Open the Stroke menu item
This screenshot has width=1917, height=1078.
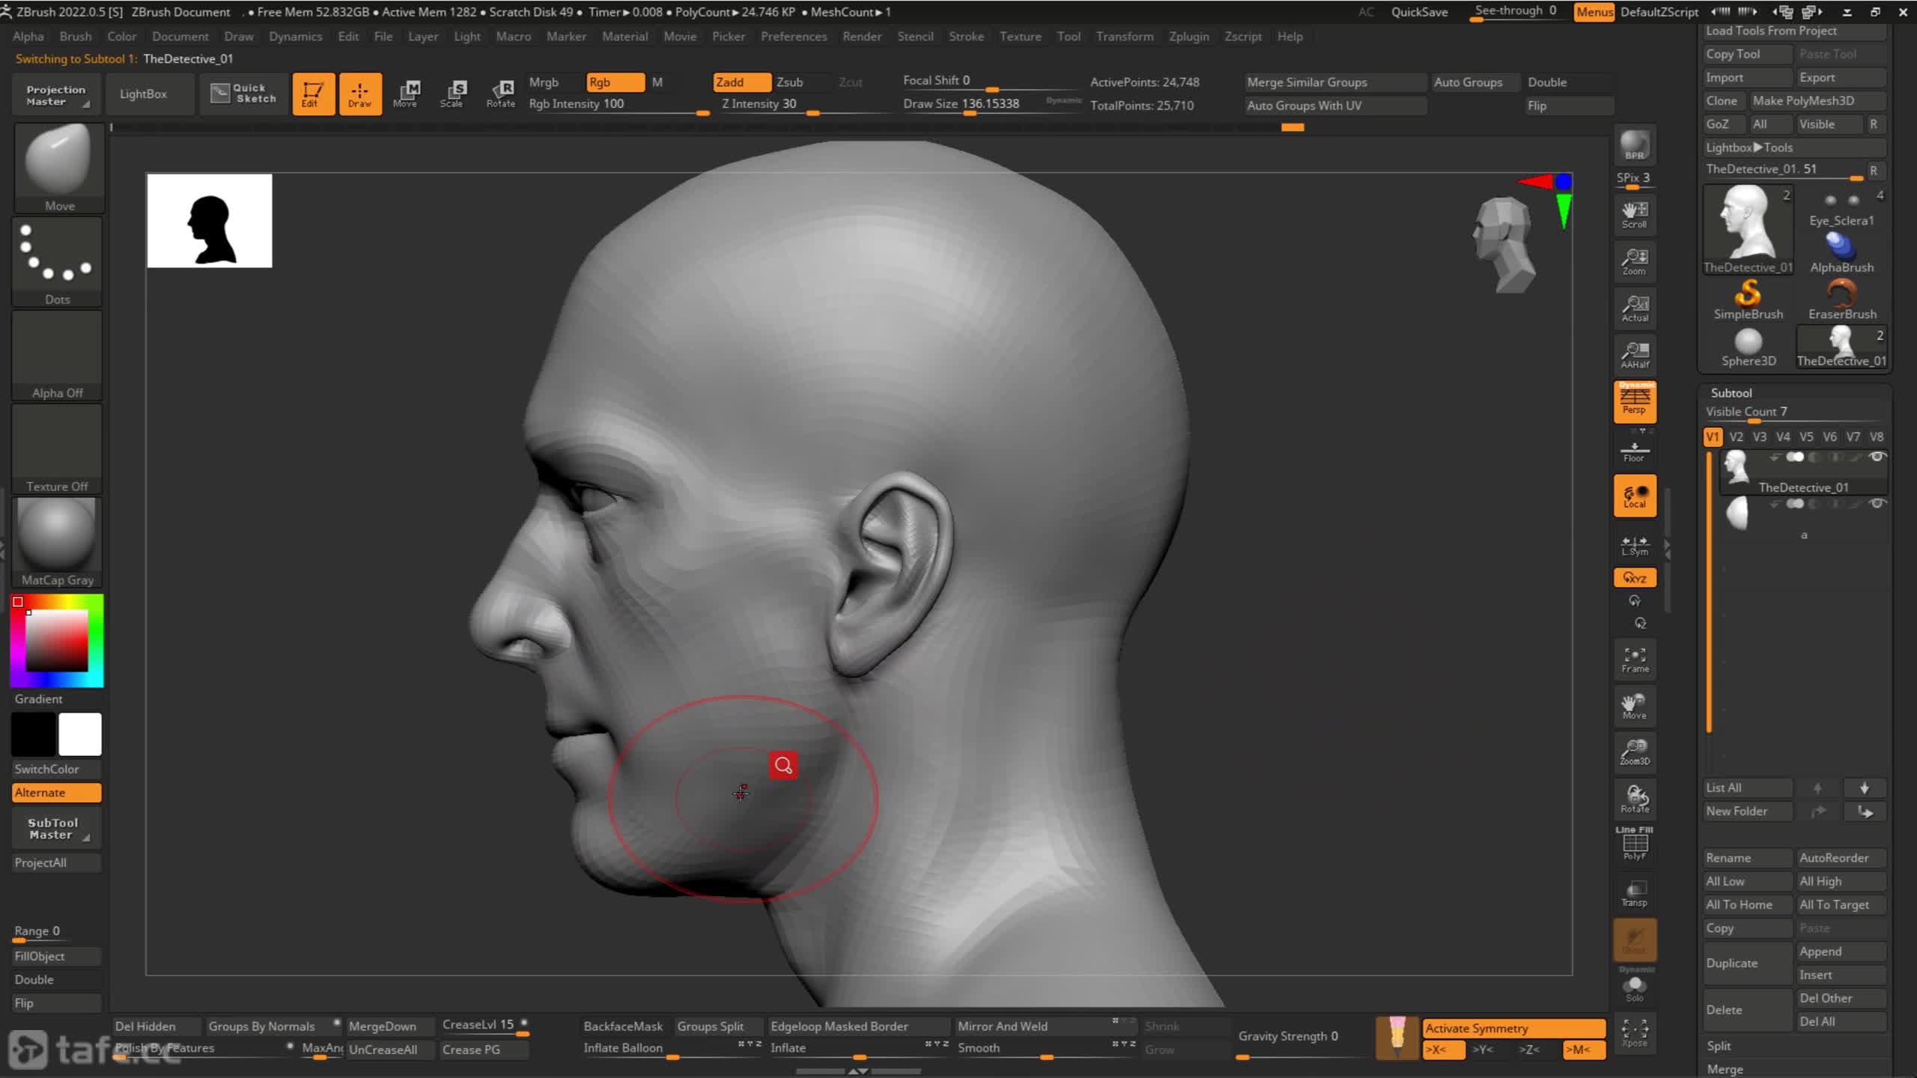pyautogui.click(x=967, y=35)
